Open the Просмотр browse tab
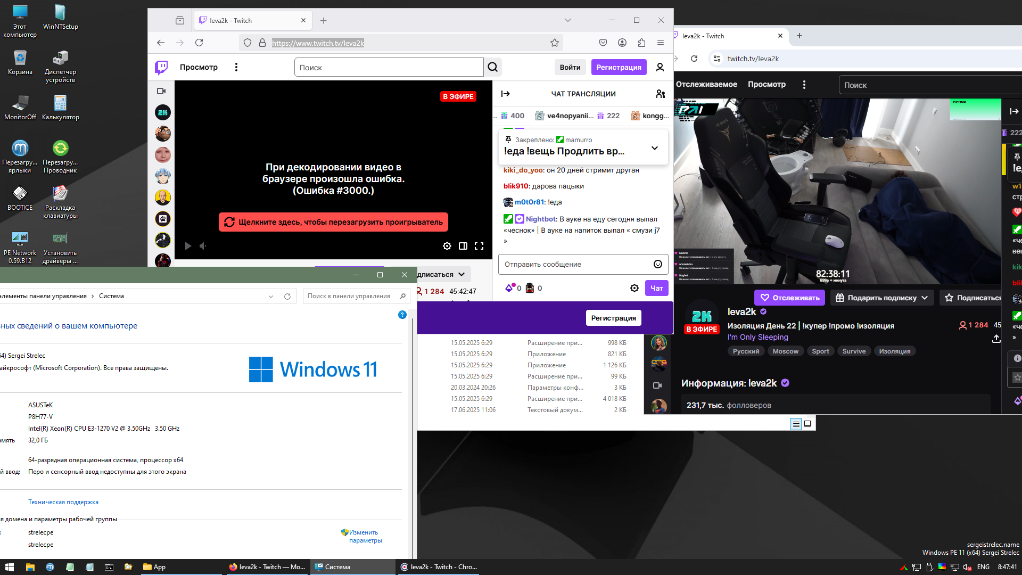 [199, 67]
